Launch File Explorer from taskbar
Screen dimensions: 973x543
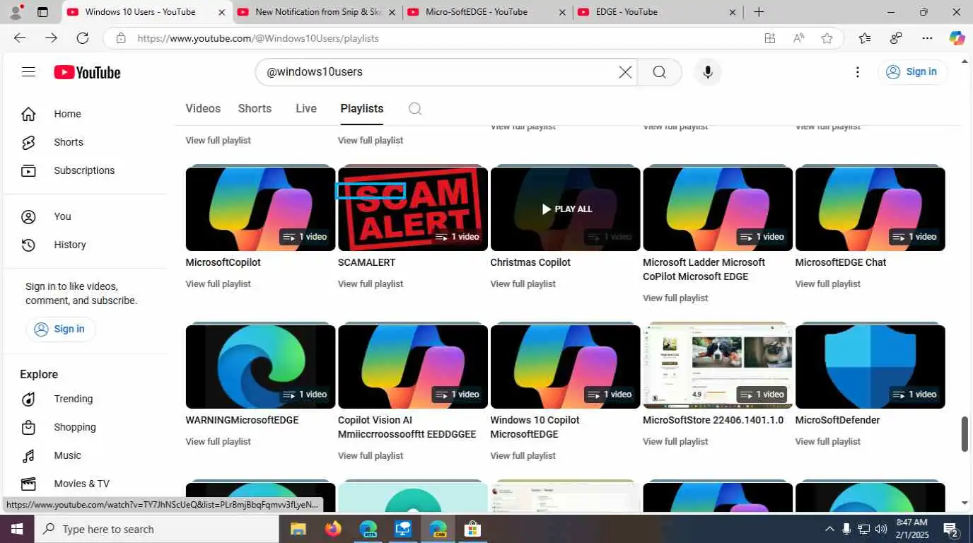[x=298, y=529]
